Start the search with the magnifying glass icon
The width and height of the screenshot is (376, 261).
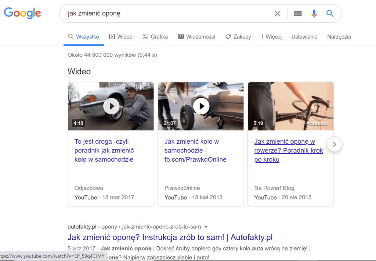tap(330, 13)
